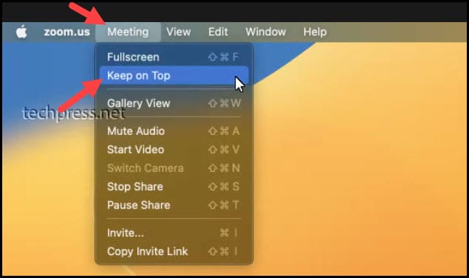The width and height of the screenshot is (469, 278).
Task: Close the open Meeting menu in menu bar
Action: click(x=128, y=32)
